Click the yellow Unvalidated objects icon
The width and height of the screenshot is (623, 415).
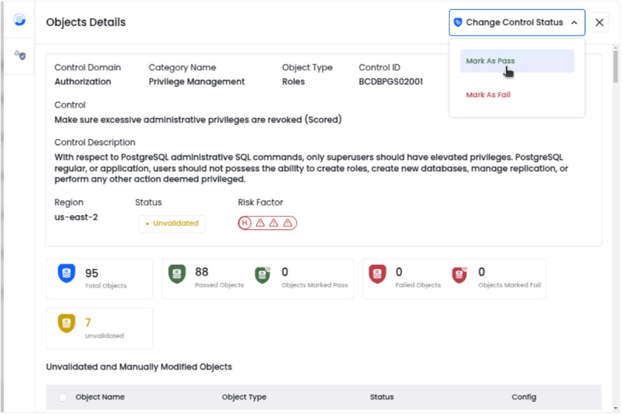click(66, 324)
